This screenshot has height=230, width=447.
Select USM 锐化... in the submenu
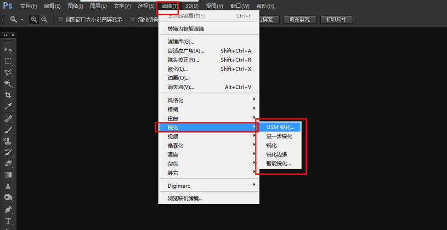click(279, 127)
